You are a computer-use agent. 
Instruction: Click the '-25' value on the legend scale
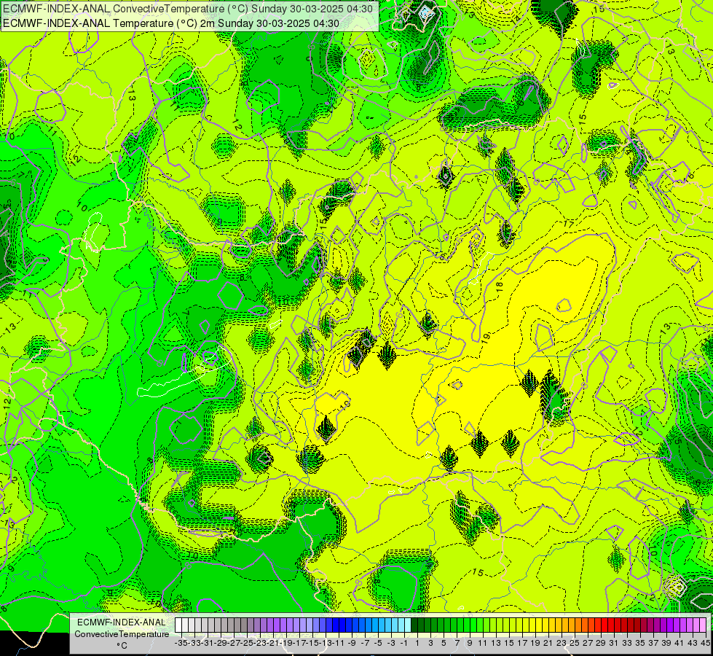point(247,643)
